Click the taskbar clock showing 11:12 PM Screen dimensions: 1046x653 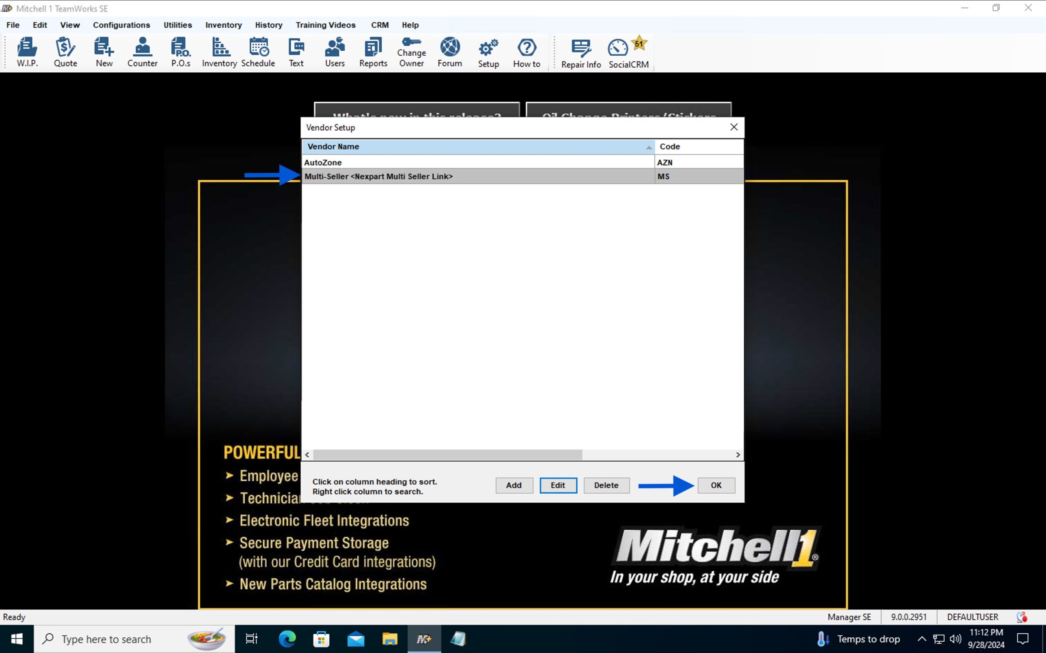pyautogui.click(x=986, y=639)
